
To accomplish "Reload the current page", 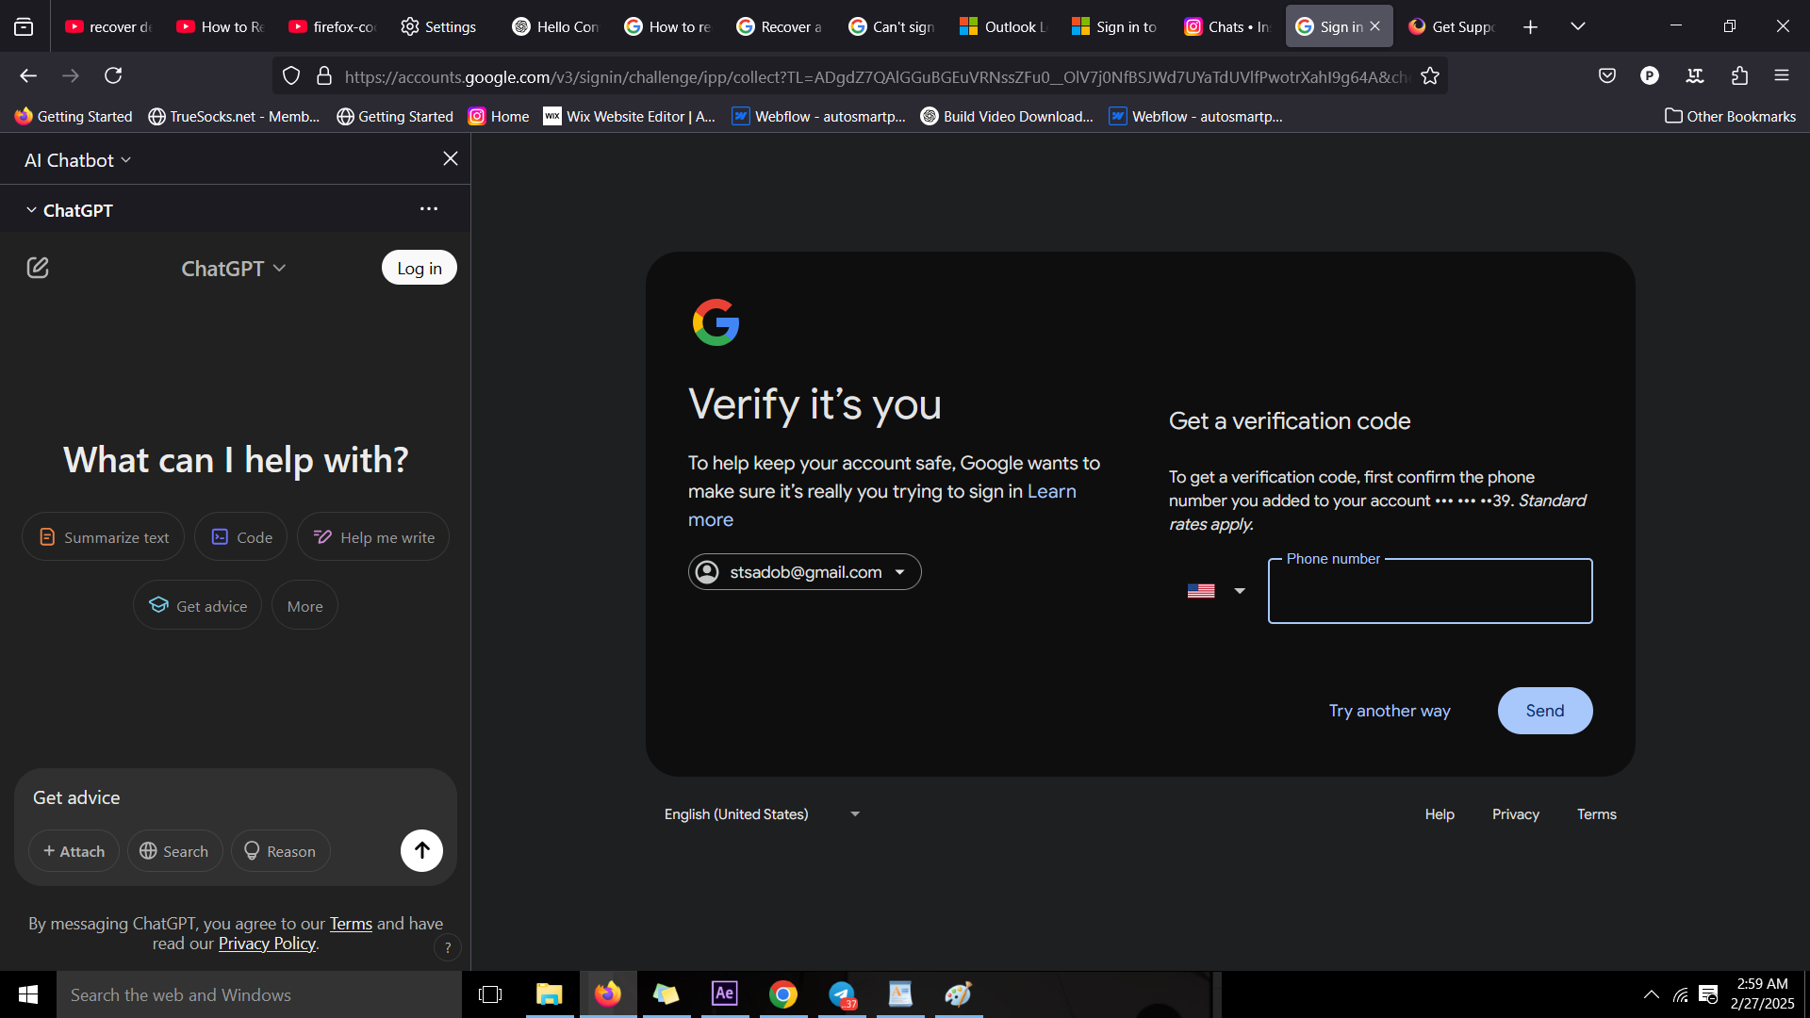I will tap(113, 75).
